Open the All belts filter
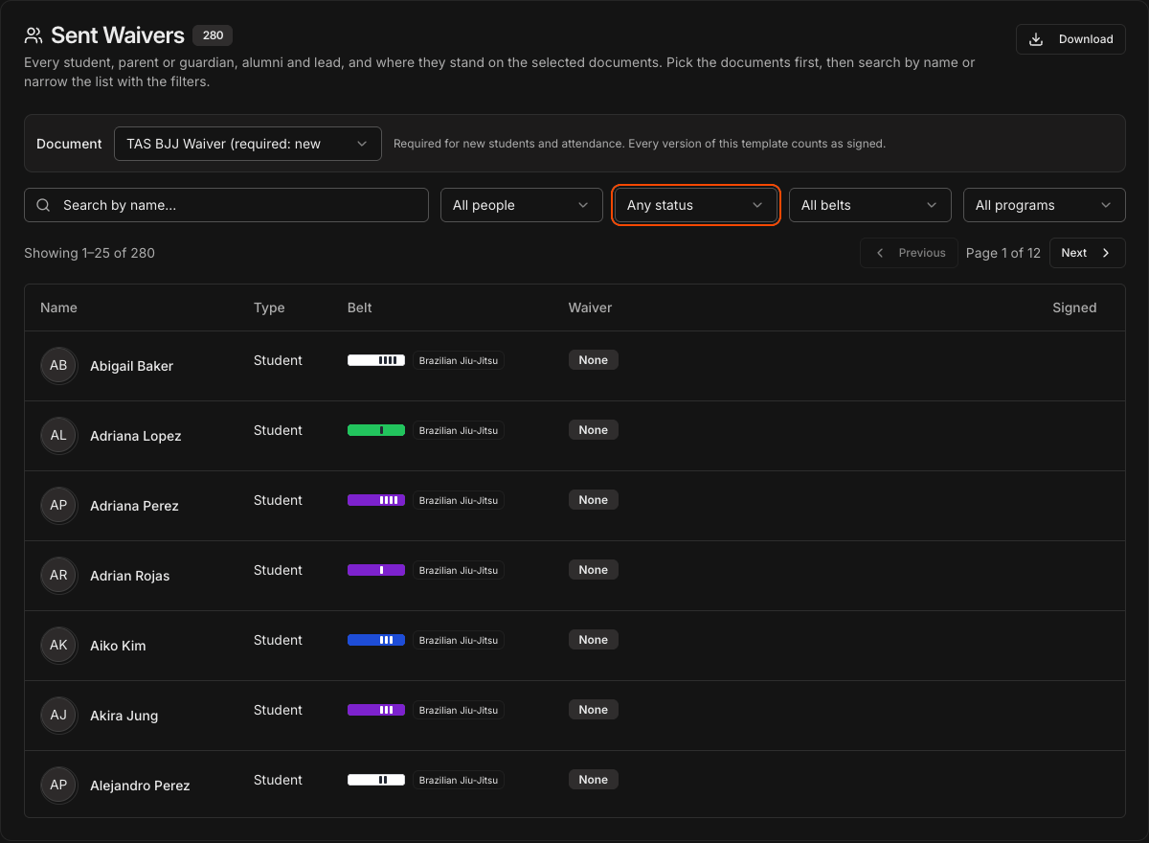Screen dimensions: 1149x843 point(870,205)
